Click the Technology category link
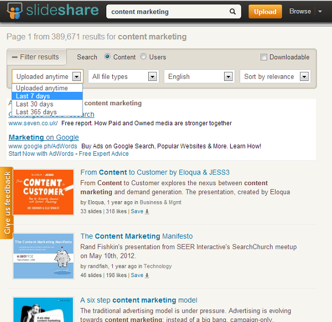 tap(158, 266)
